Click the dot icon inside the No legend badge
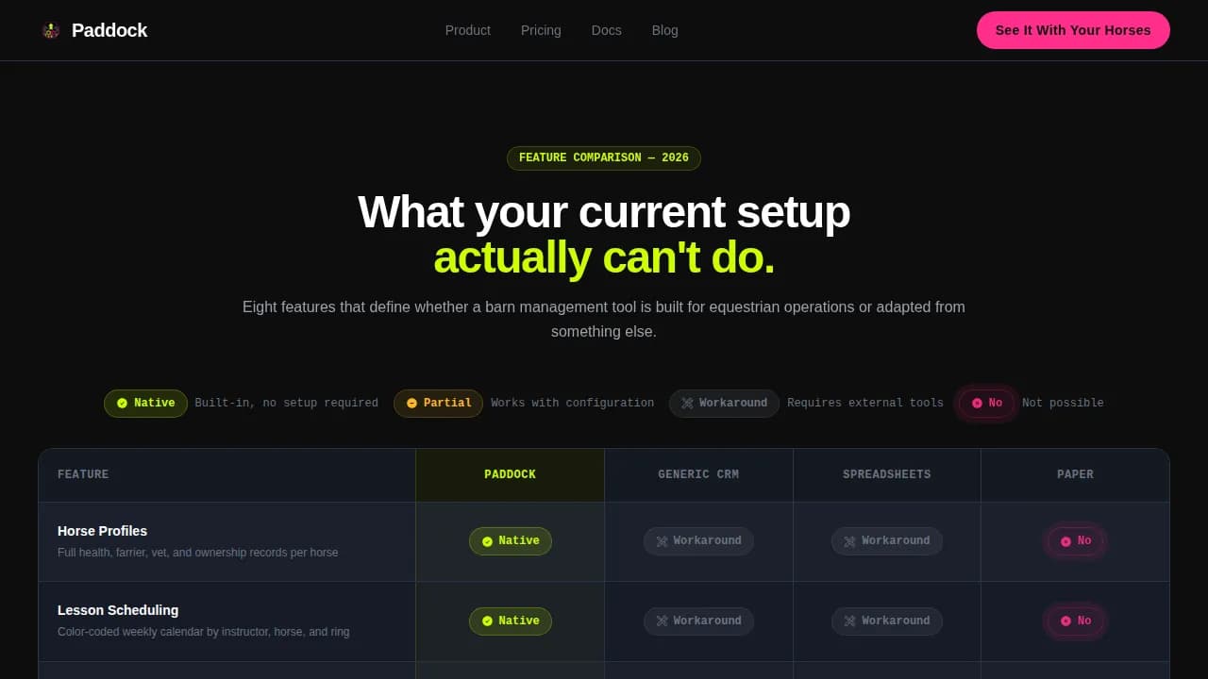1208x679 pixels. (979, 403)
